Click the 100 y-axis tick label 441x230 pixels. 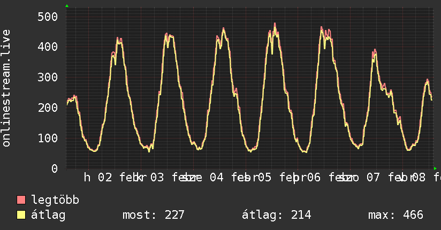48,139
